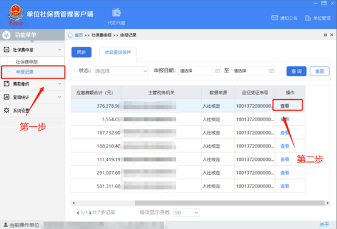Open 单位管理 building icon
The image size is (337, 229).
pyautogui.click(x=308, y=18)
